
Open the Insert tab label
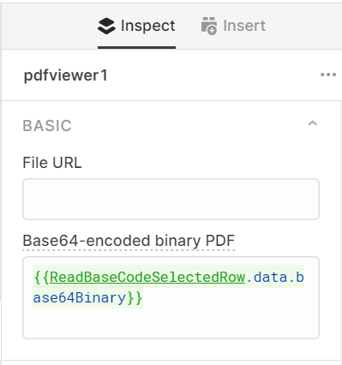click(244, 26)
